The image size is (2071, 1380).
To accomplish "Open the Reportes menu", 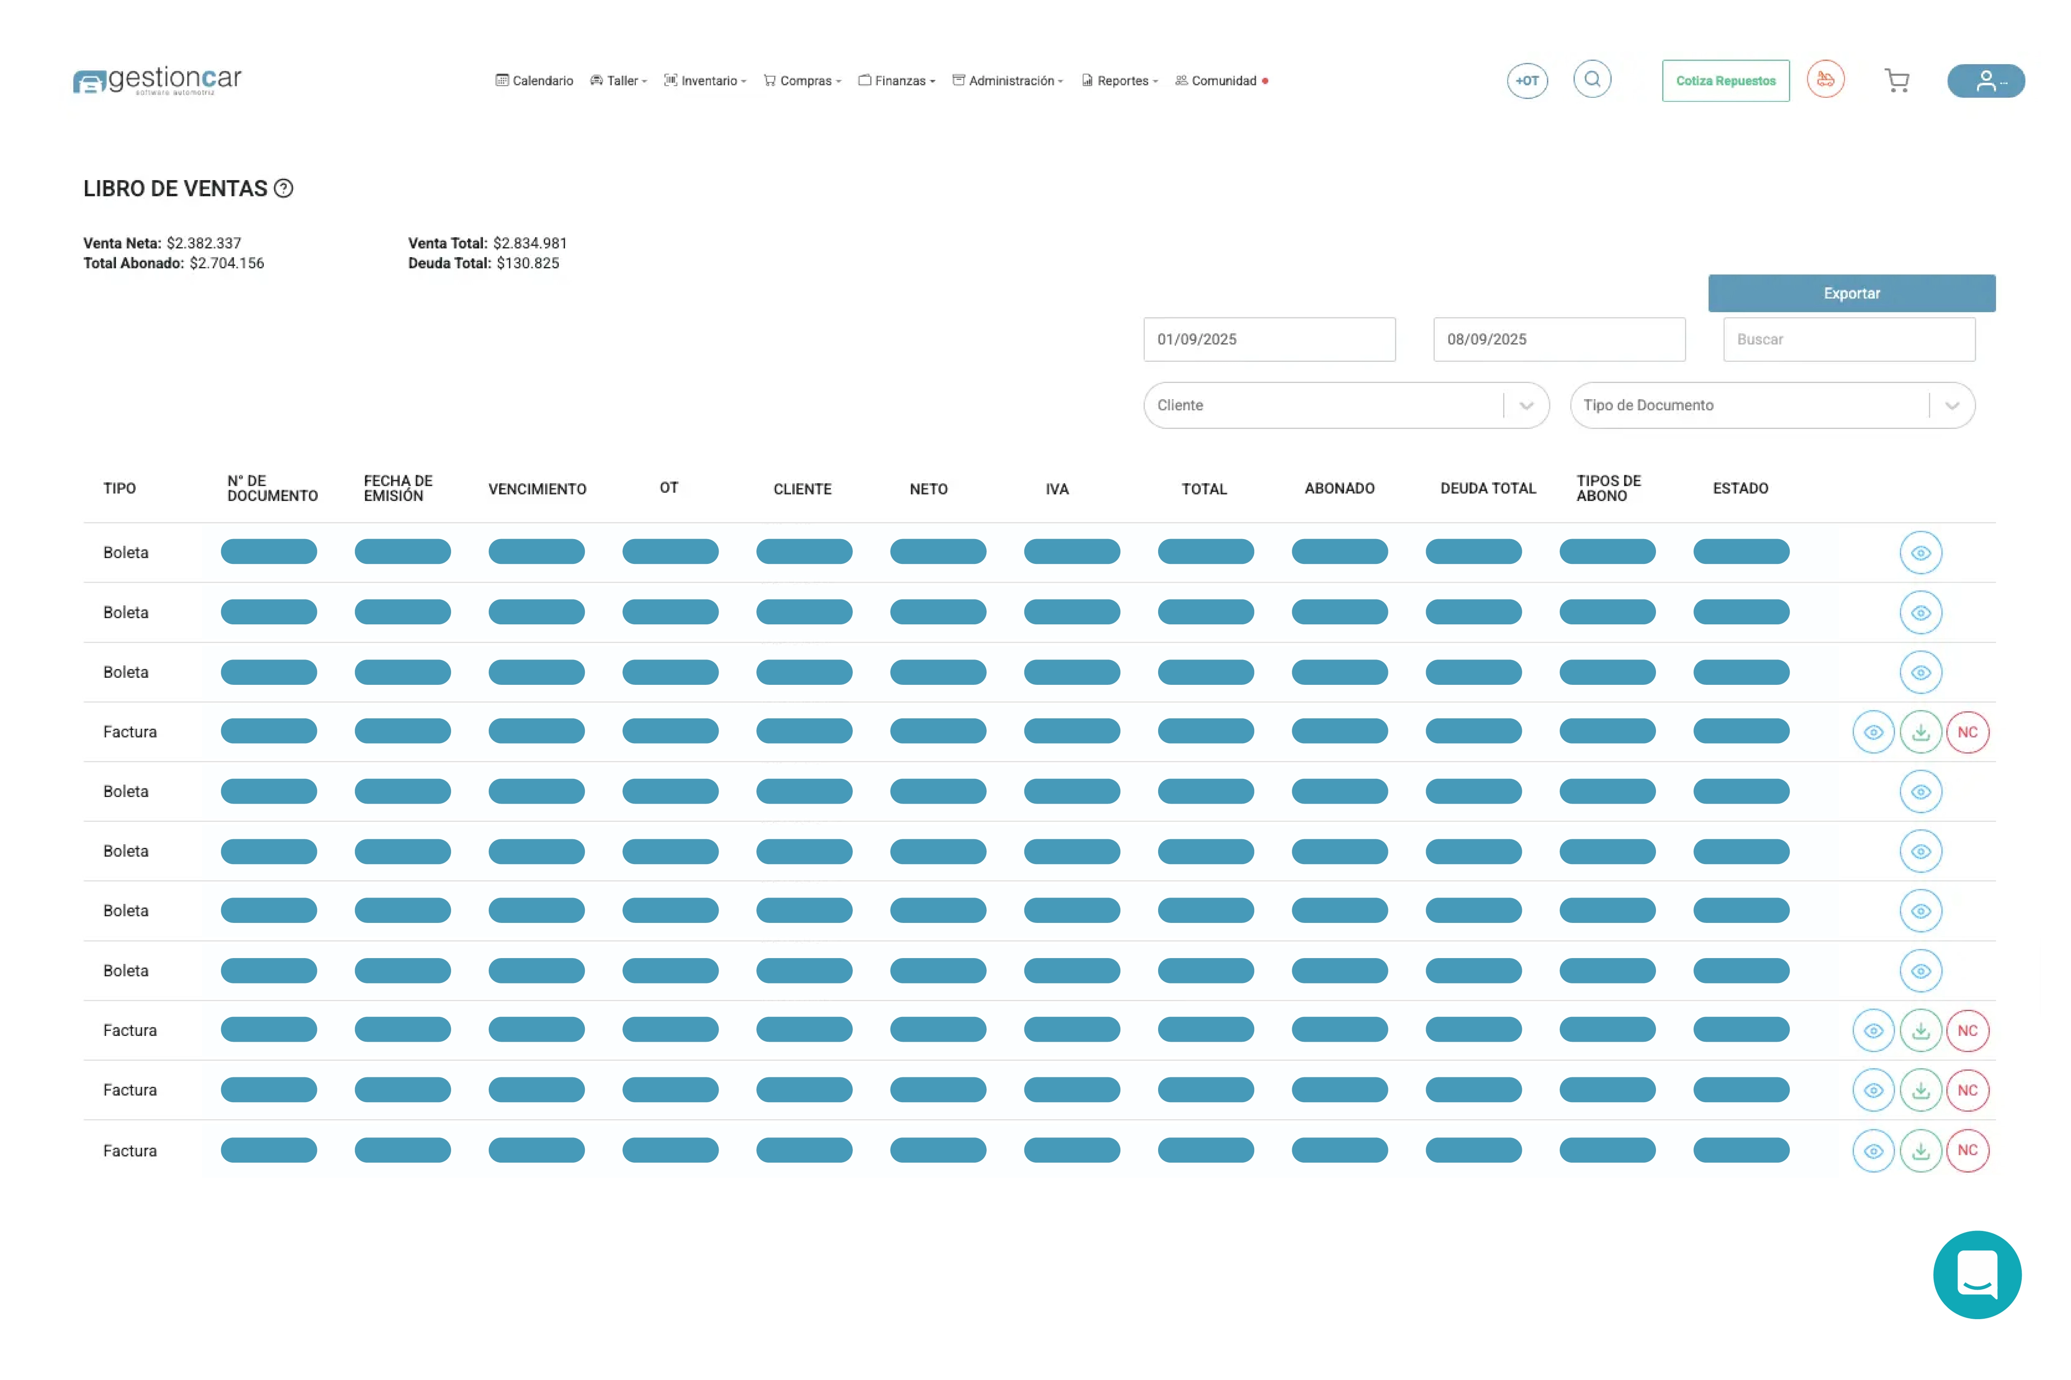I will click(x=1120, y=81).
